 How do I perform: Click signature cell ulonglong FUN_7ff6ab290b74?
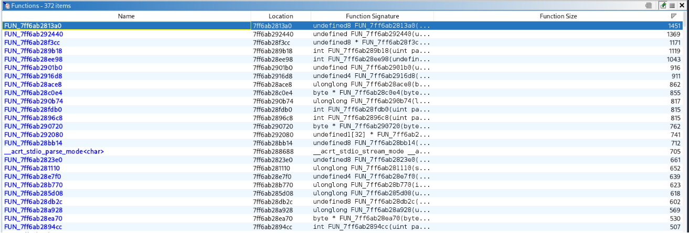[373, 101]
